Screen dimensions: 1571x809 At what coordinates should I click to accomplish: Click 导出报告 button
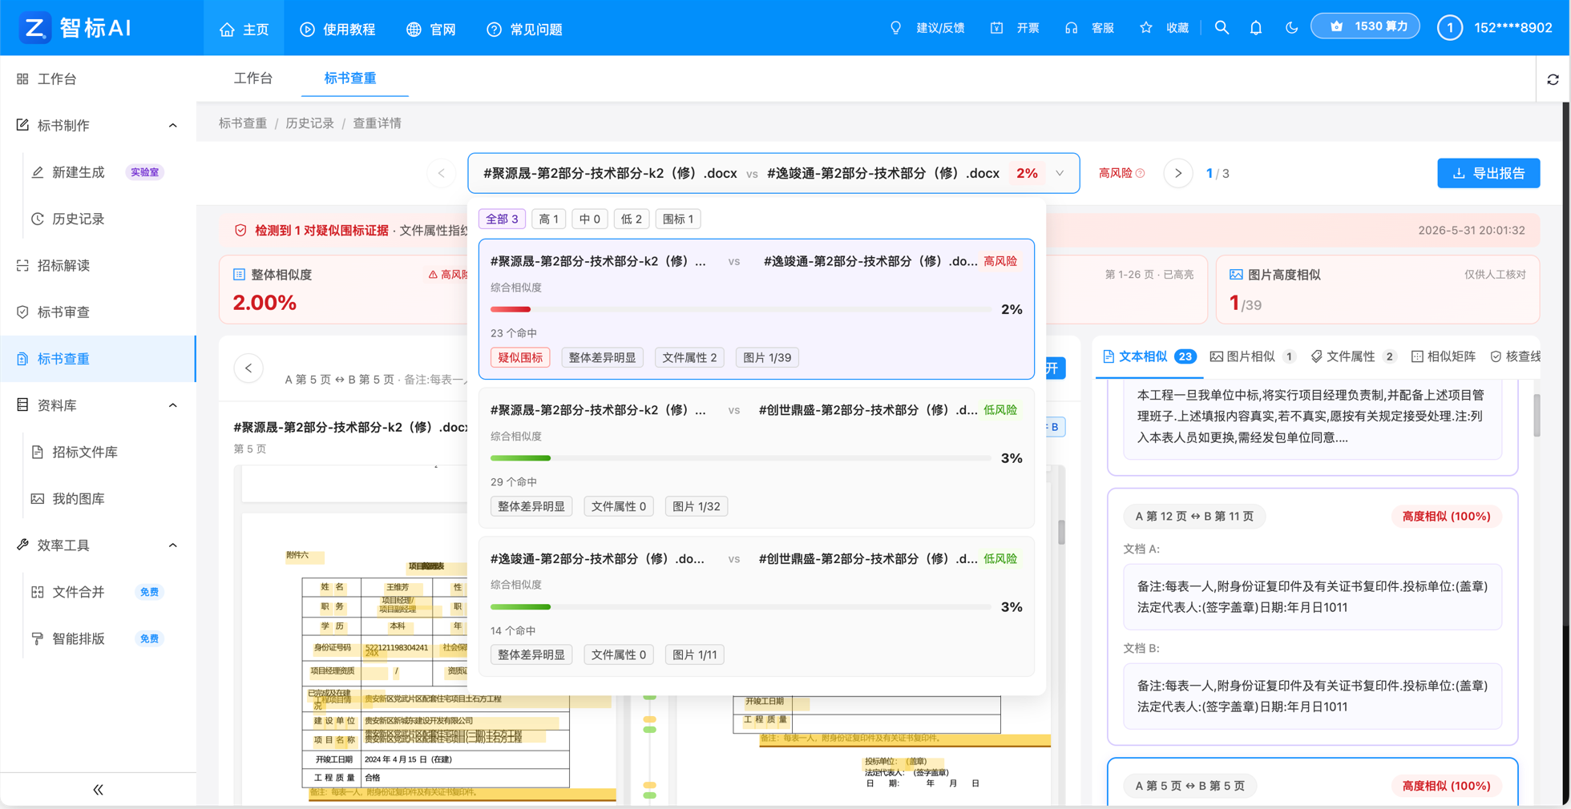point(1488,173)
